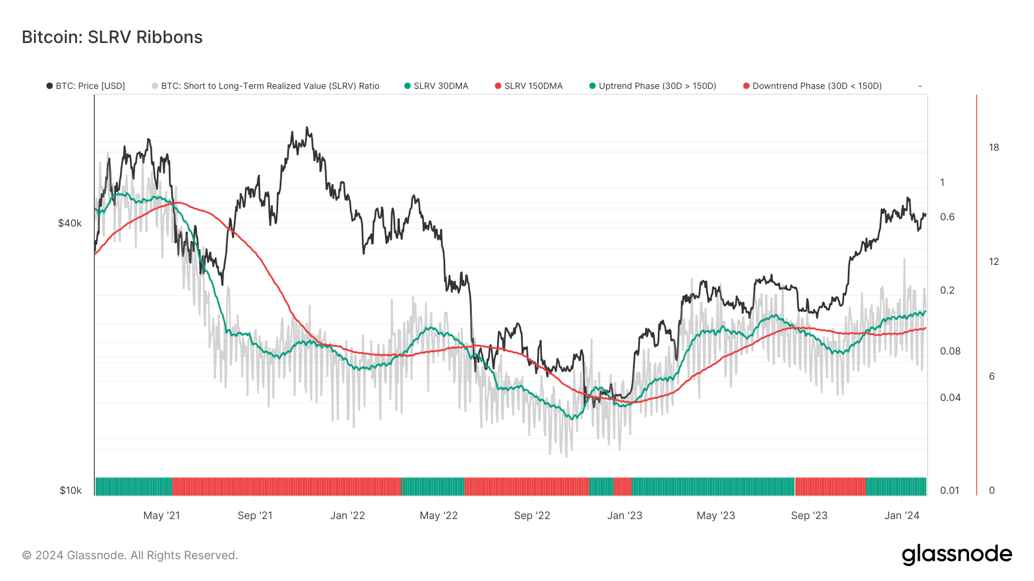Click the Downtrend Phase legend dot
The height and width of the screenshot is (581, 1034).
(746, 85)
